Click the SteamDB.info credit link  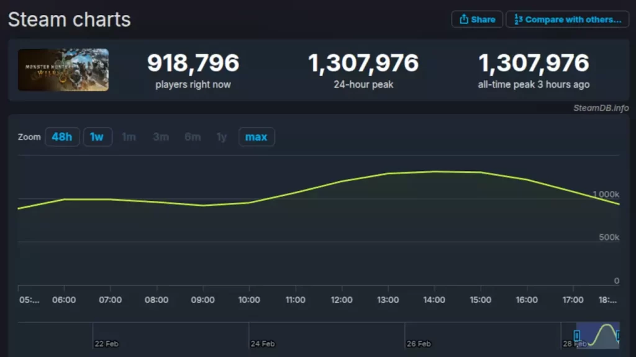pos(601,108)
